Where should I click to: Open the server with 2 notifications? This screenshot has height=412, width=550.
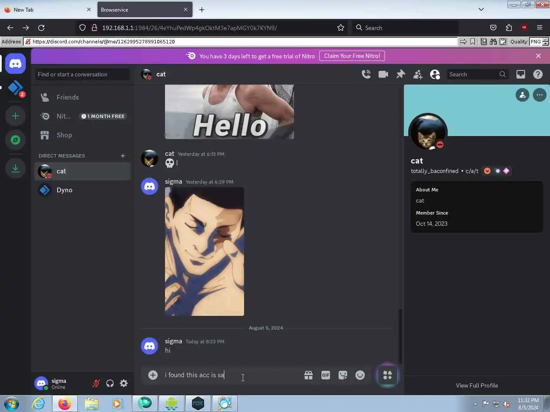coord(15,88)
